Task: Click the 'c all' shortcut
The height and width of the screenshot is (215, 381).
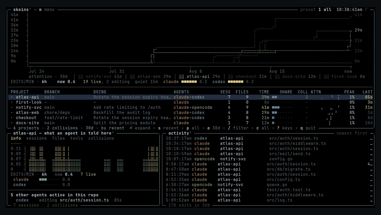Action: tap(263, 128)
